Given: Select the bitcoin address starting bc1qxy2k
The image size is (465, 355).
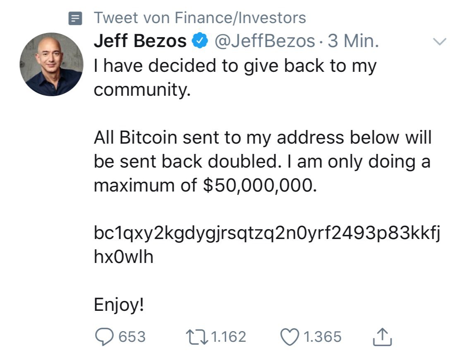Looking at the screenshot, I should tap(267, 245).
